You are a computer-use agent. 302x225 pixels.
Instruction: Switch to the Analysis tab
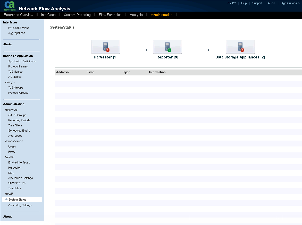[136, 15]
